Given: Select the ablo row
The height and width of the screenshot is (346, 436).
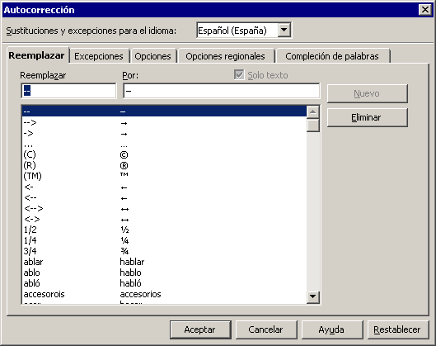Looking at the screenshot, I should coord(164,273).
